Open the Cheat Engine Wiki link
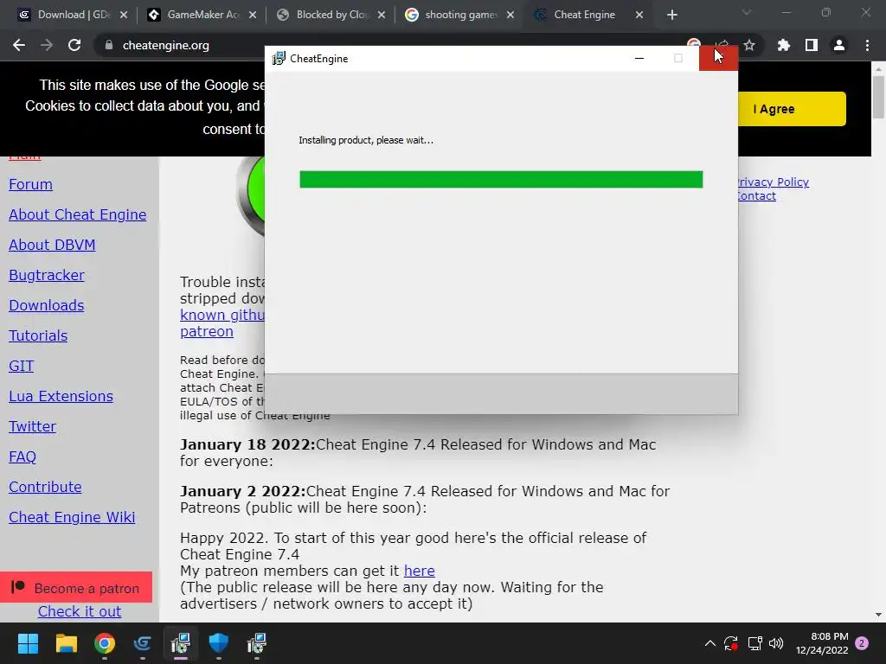This screenshot has height=664, width=886. tap(72, 517)
